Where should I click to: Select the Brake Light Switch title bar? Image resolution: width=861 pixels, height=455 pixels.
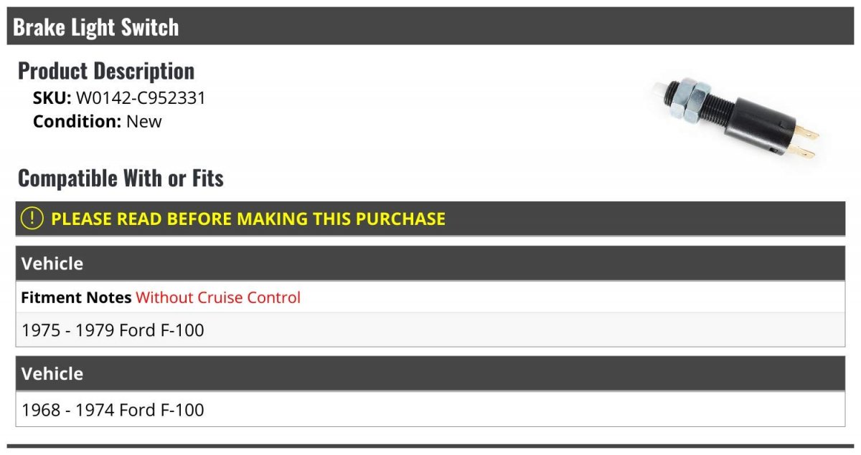tap(430, 27)
